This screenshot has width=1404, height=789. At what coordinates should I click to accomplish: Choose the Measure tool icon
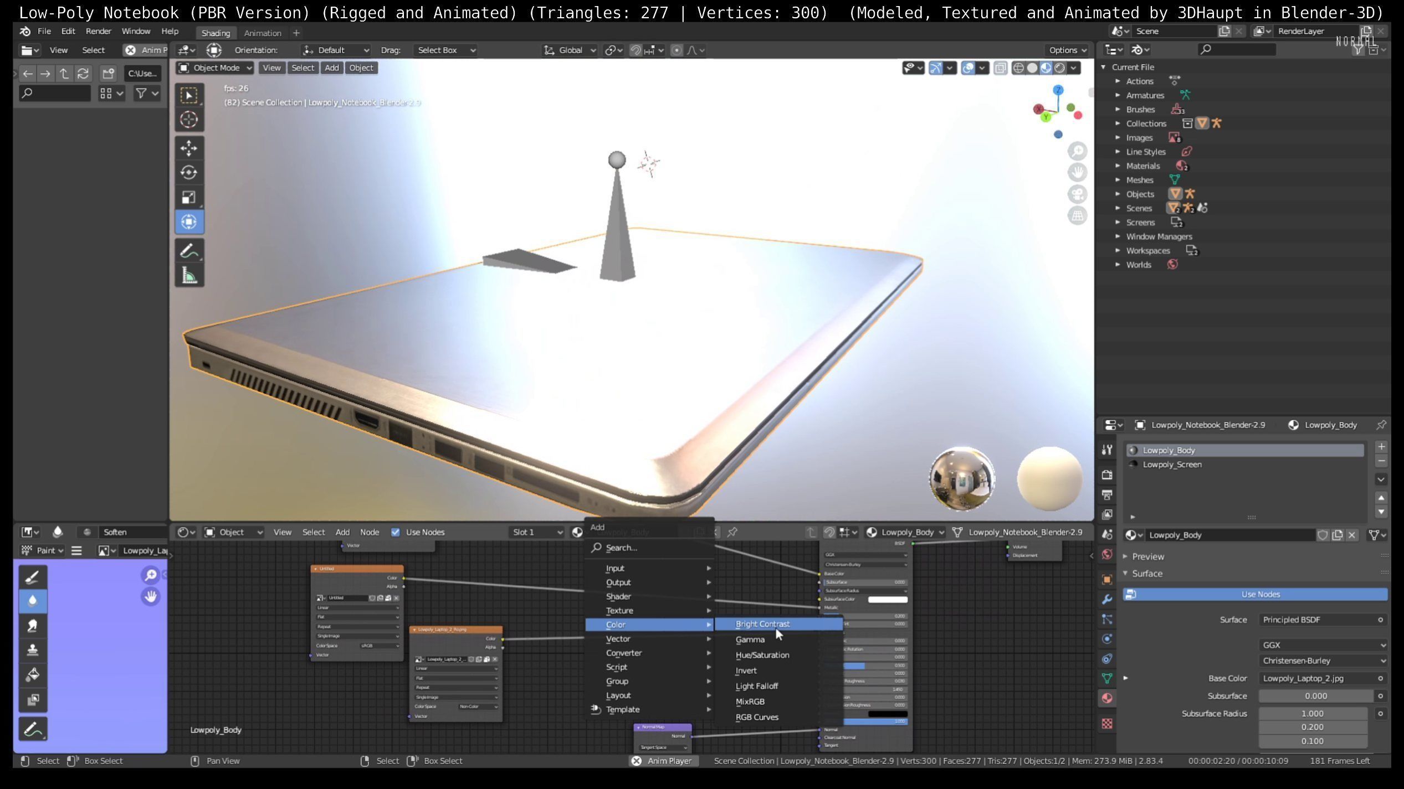coord(189,275)
